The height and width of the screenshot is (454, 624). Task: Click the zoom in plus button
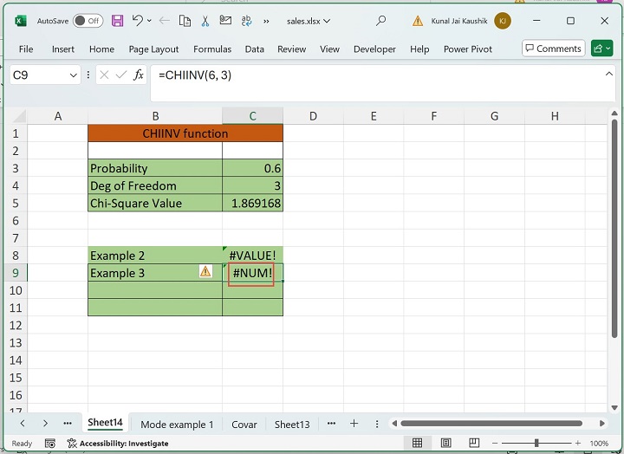(578, 443)
